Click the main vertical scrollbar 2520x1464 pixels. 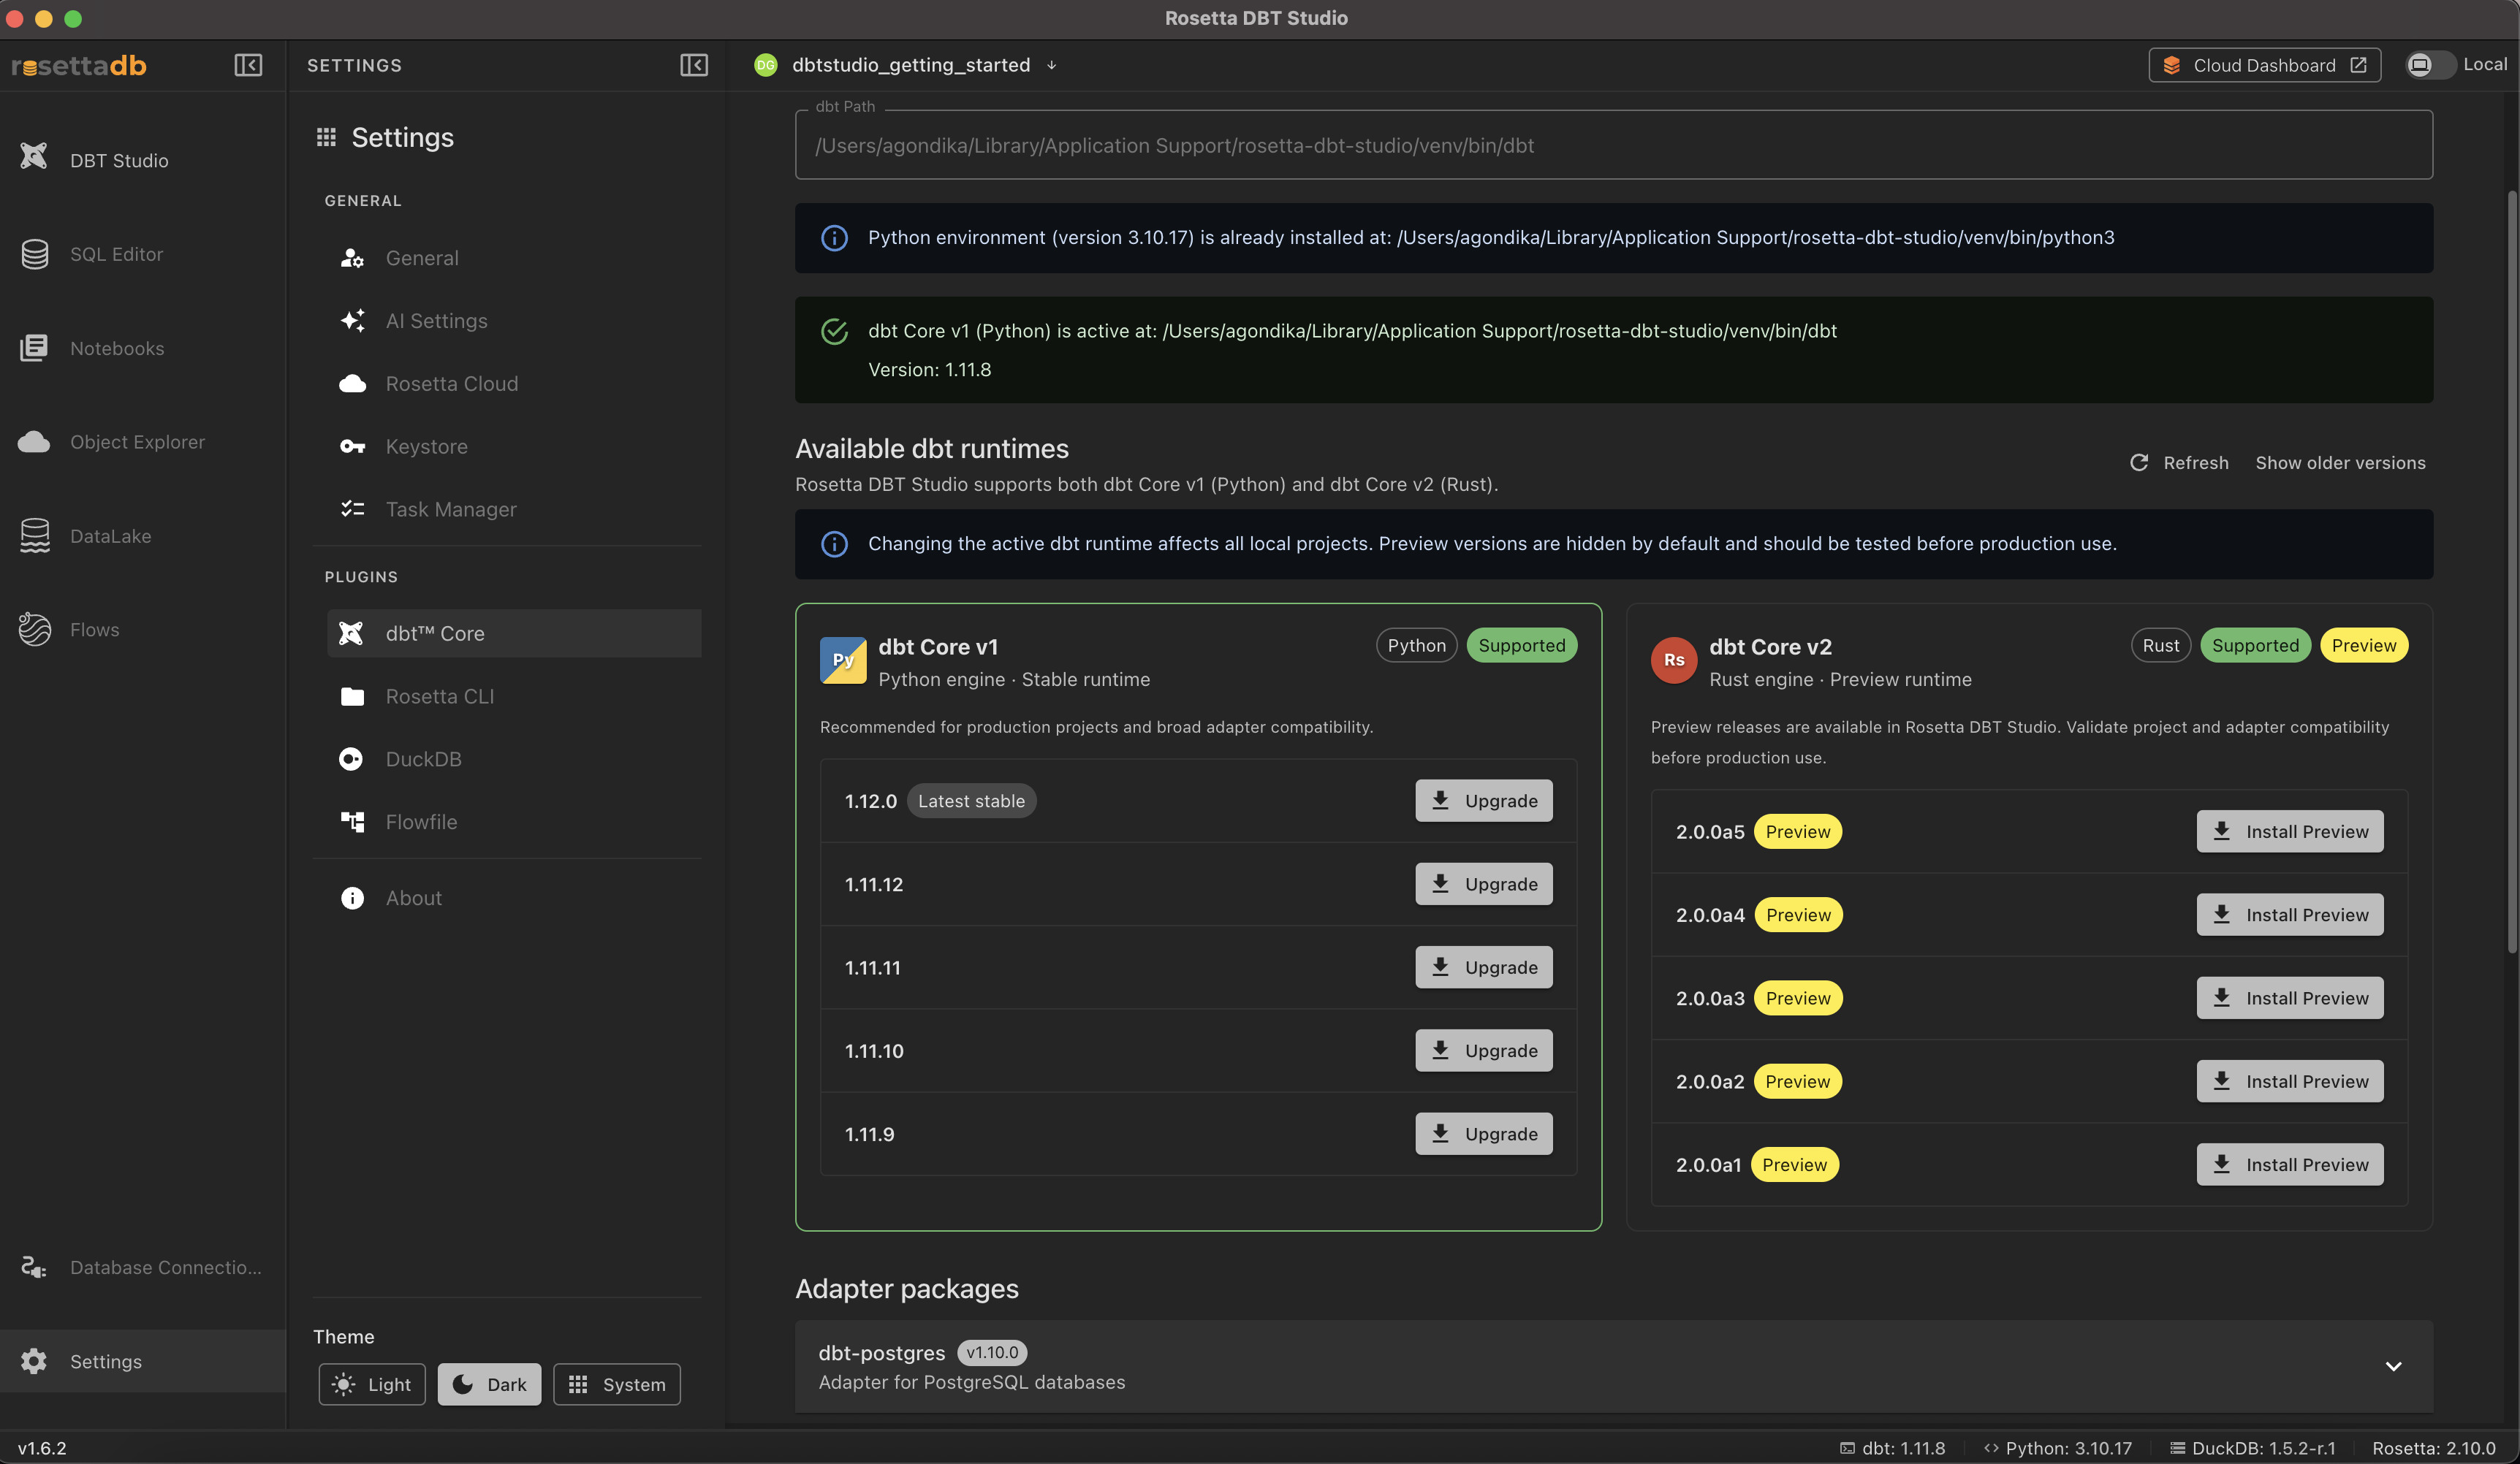click(2512, 571)
